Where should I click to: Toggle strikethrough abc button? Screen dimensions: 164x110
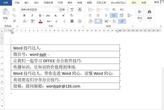(48, 16)
